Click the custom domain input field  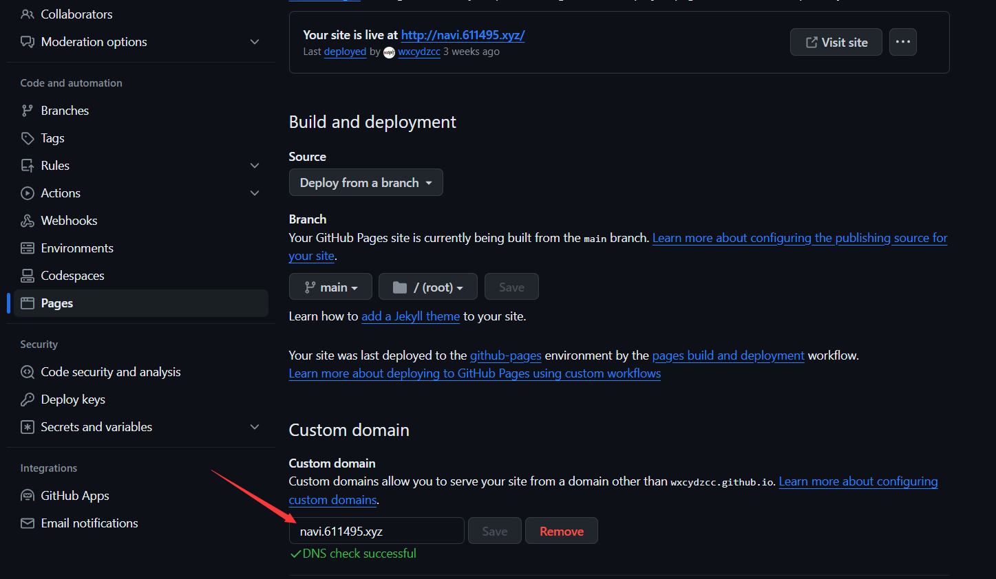(377, 531)
